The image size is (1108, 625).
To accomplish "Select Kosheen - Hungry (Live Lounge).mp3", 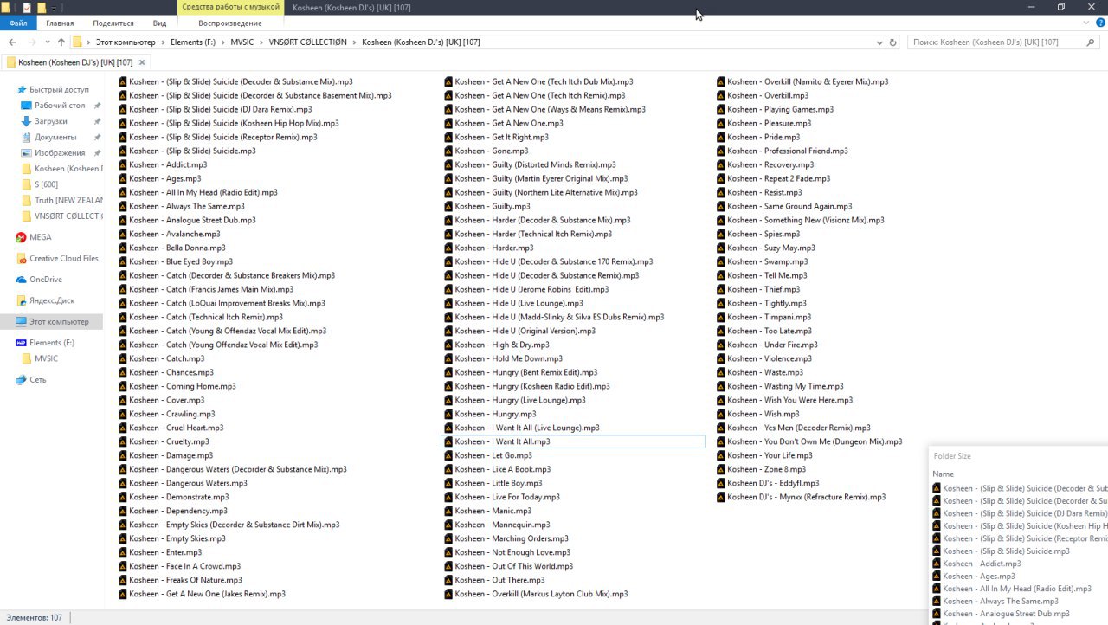I will (515, 400).
